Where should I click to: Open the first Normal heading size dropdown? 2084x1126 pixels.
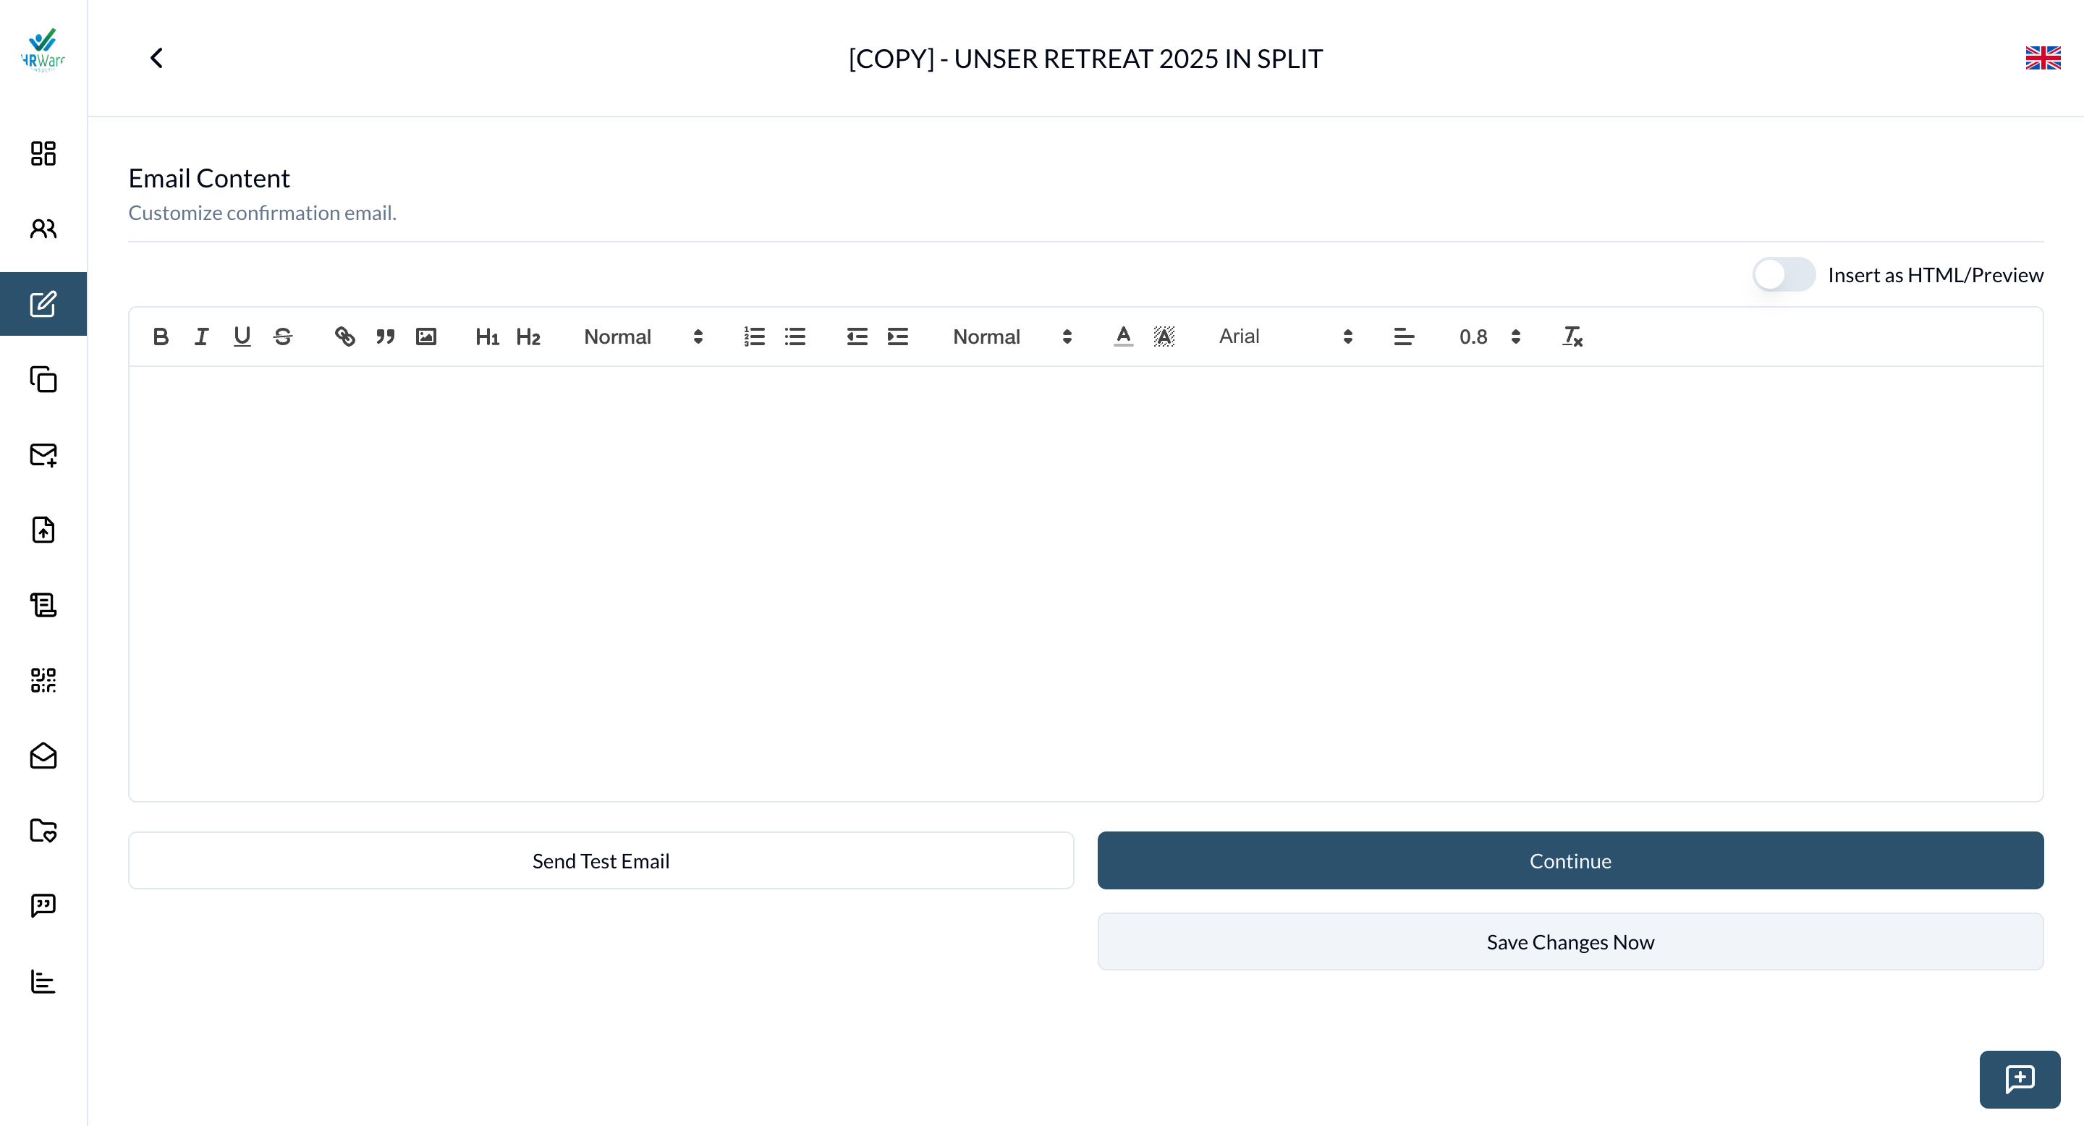(643, 336)
